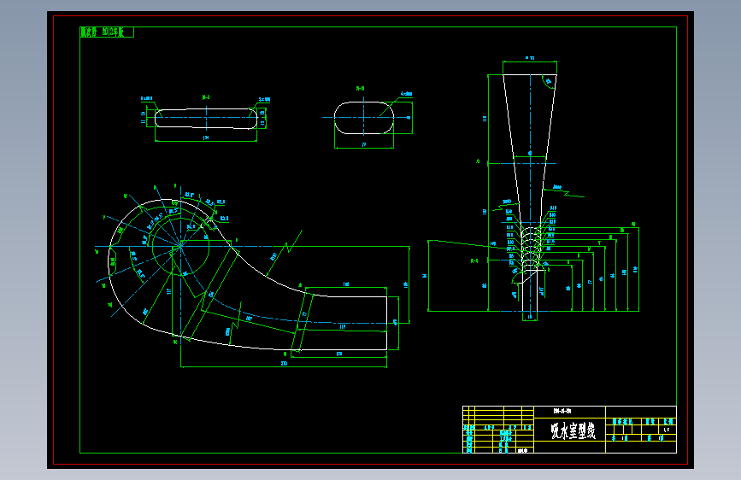Select the 77 dimension under the oval section
This screenshot has width=741, height=480.
364,144
